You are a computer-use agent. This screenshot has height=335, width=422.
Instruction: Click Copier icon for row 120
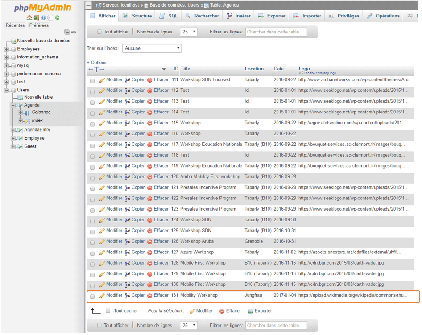point(127,177)
